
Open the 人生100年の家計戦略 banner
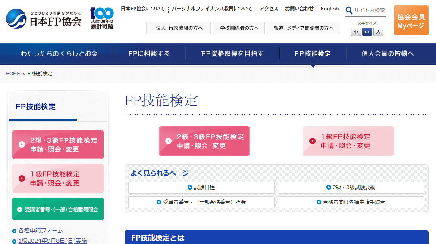pos(102,19)
